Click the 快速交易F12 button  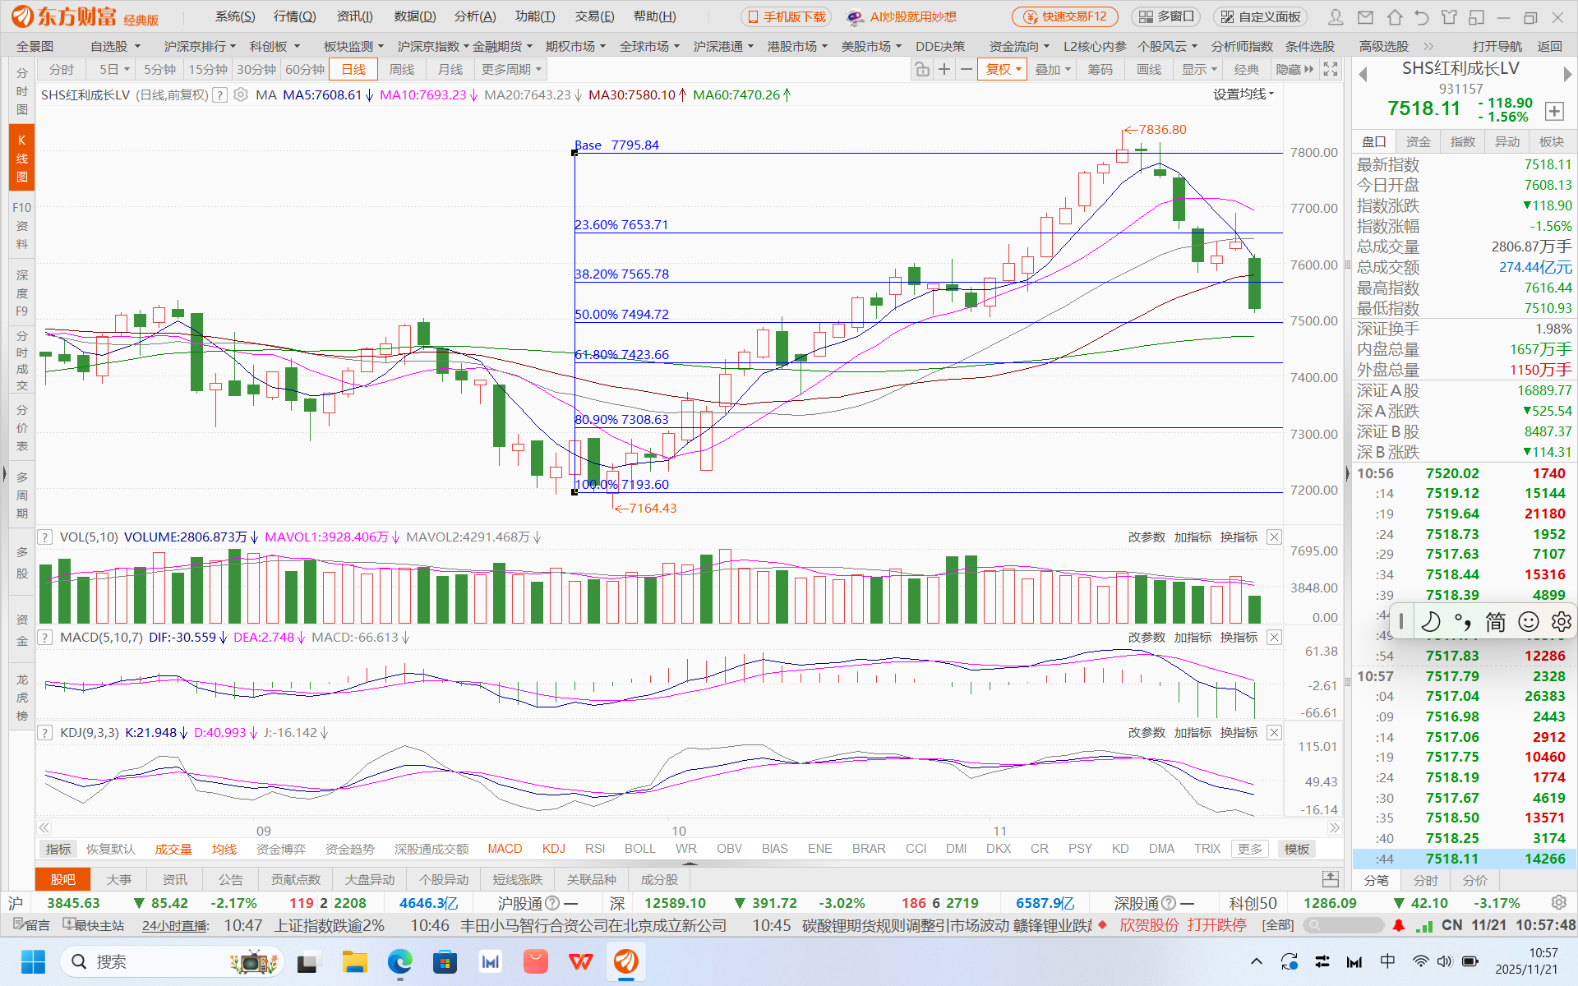[x=1065, y=16]
